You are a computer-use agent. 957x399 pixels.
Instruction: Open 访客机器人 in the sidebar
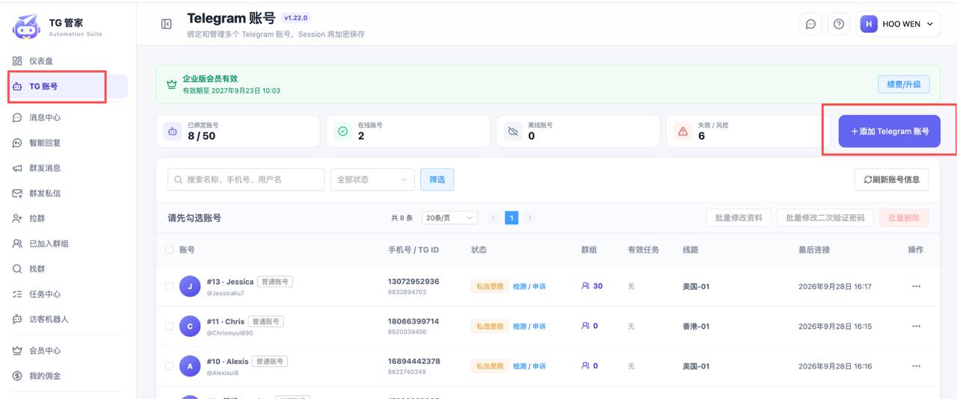coord(49,319)
